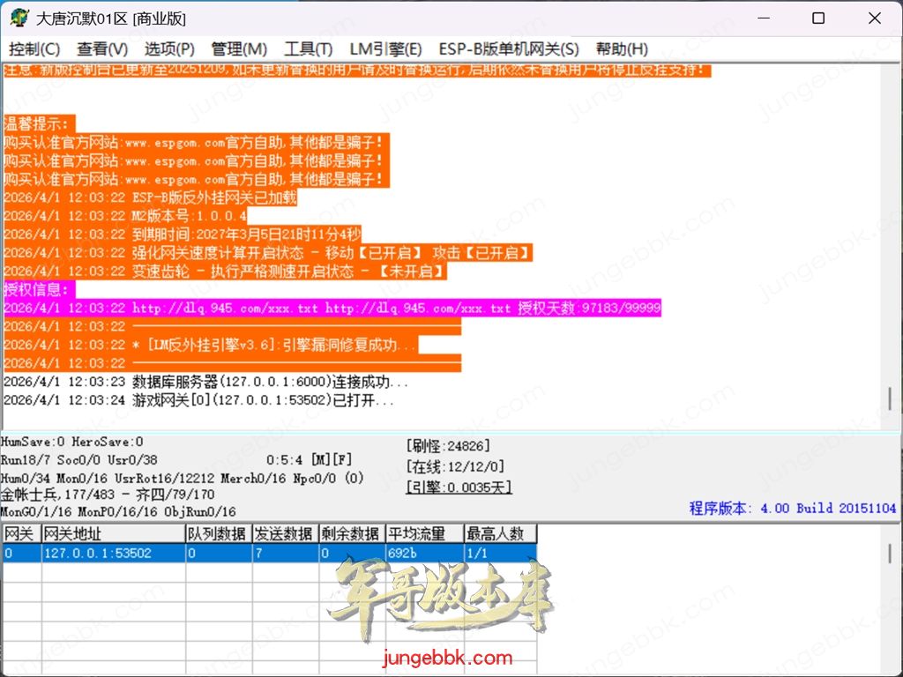This screenshot has width=903, height=677.
Task: Click the log panel scrollbar thumb
Action: (890, 397)
